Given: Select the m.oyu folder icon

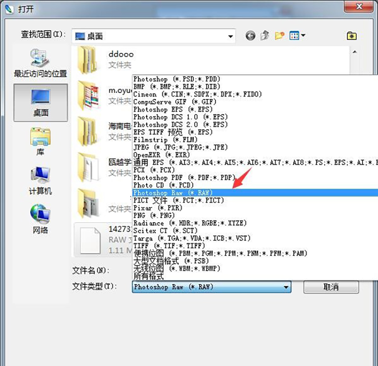Looking at the screenshot, I should (x=88, y=95).
